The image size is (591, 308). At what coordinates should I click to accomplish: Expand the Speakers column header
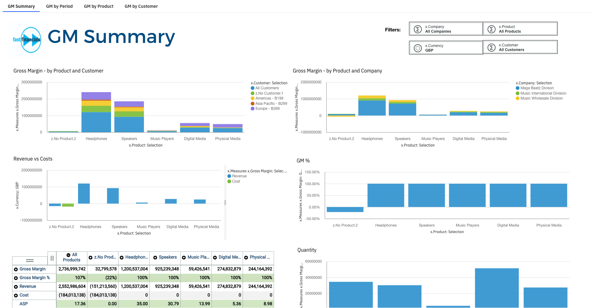click(155, 257)
